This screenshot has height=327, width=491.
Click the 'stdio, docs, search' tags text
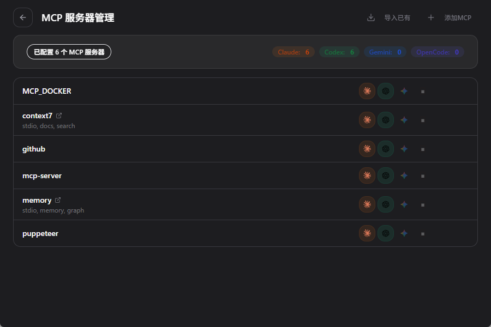coord(49,126)
